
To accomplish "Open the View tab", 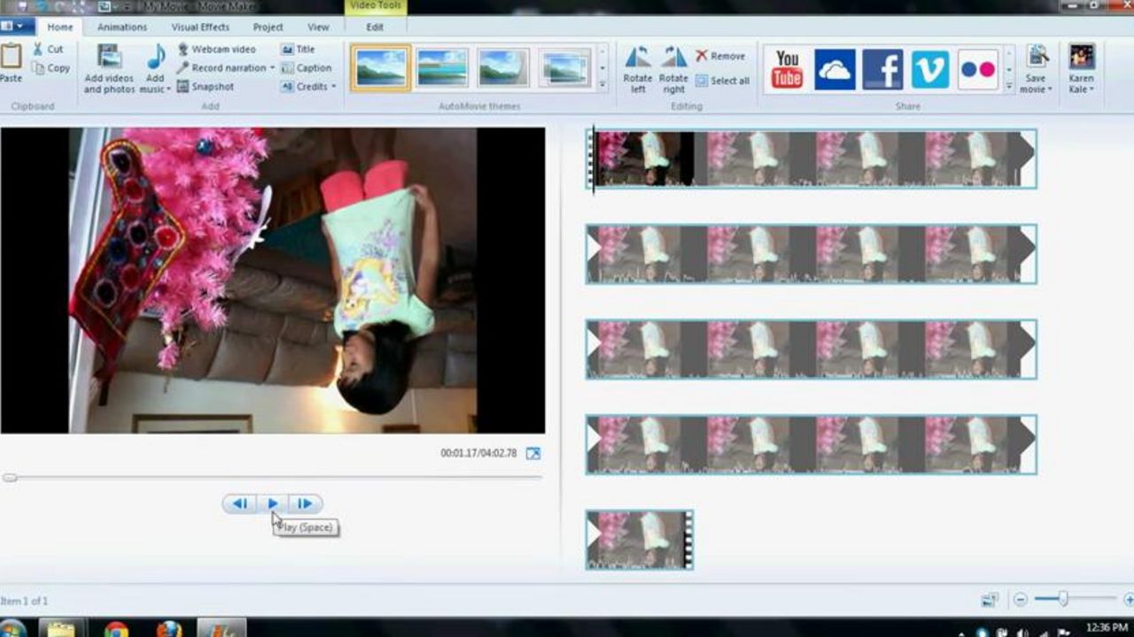I will tap(318, 27).
